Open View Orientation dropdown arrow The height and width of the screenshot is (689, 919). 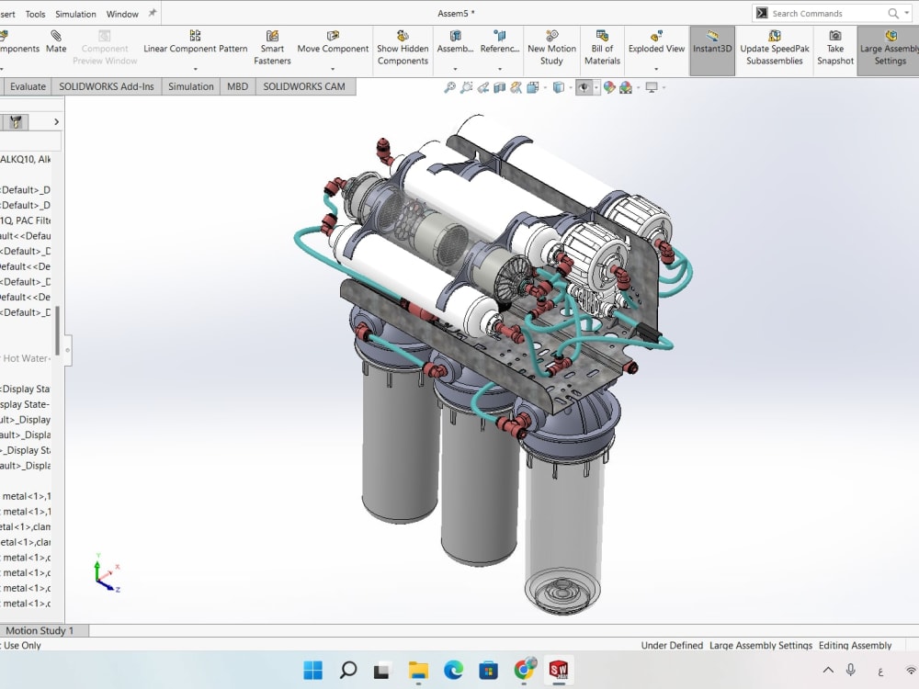[x=545, y=87]
